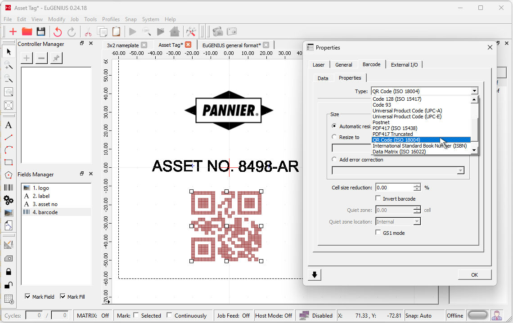Toggle the Selected mark checkbox
This screenshot has height=323, width=513.
coord(136,315)
